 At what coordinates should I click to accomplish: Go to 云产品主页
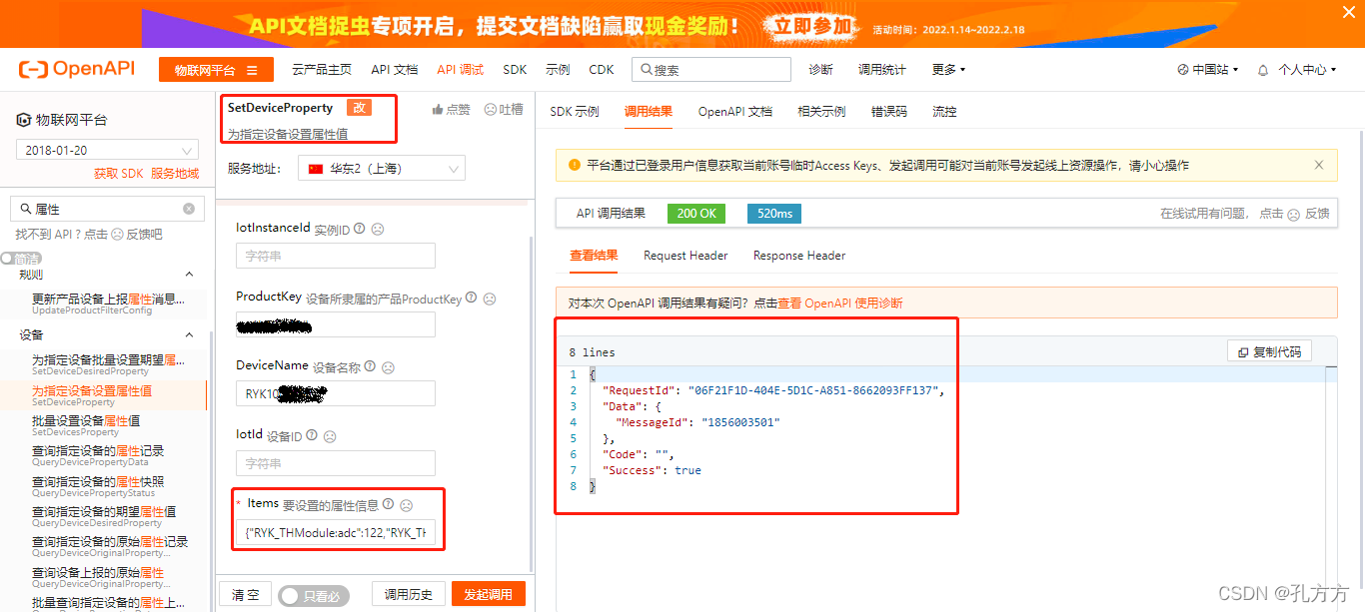pos(322,70)
